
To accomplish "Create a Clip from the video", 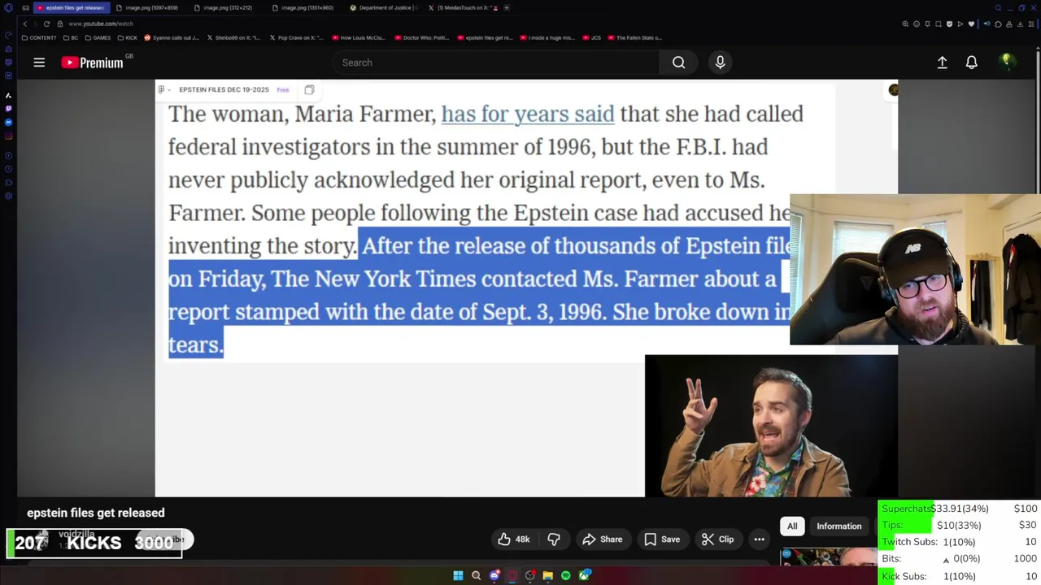I will pyautogui.click(x=717, y=539).
